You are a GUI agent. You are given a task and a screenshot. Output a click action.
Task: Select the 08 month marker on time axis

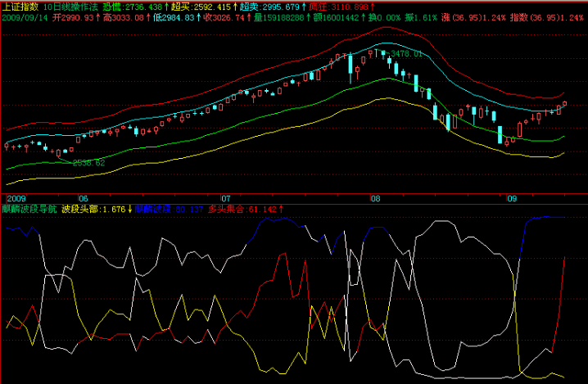point(375,199)
